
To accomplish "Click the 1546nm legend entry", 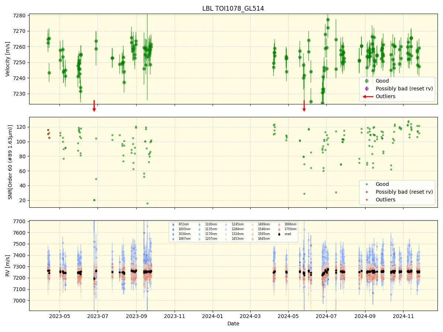I will coord(264,229).
